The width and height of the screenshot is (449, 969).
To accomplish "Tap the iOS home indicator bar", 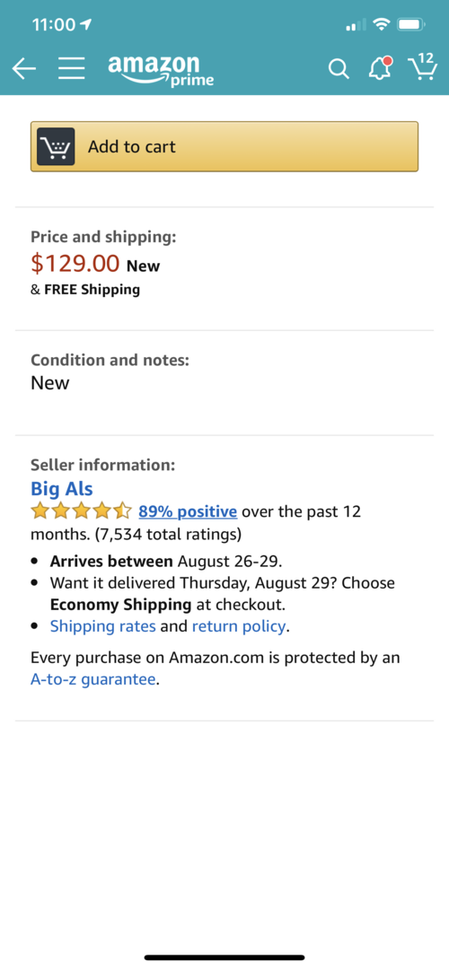I will (224, 957).
